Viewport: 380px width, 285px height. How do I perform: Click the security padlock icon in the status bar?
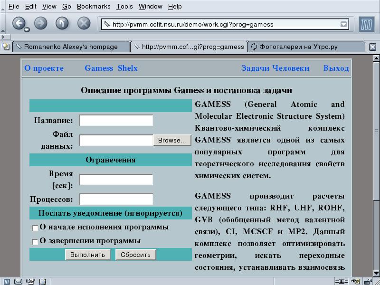tap(368, 282)
